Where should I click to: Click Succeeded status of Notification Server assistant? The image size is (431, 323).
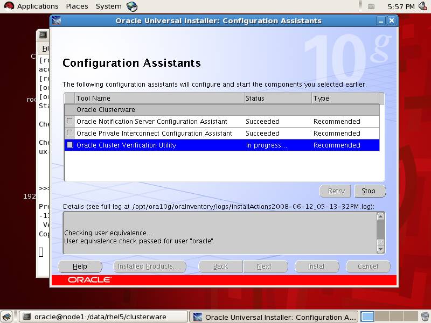[x=262, y=122]
